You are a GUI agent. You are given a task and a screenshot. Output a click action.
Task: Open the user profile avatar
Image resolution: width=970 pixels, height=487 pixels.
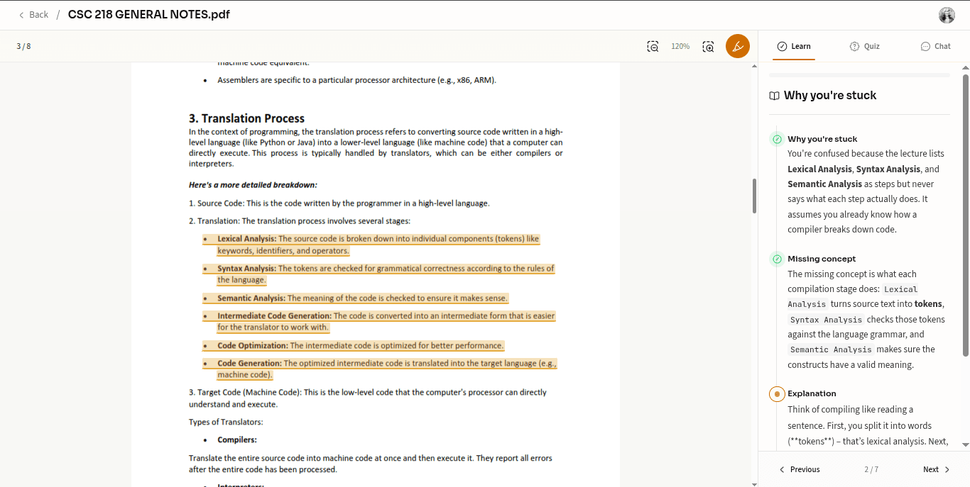pyautogui.click(x=947, y=15)
